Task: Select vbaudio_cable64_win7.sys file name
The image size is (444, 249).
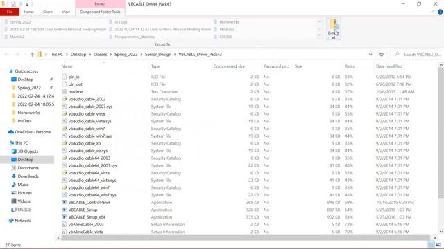Action: click(92, 195)
